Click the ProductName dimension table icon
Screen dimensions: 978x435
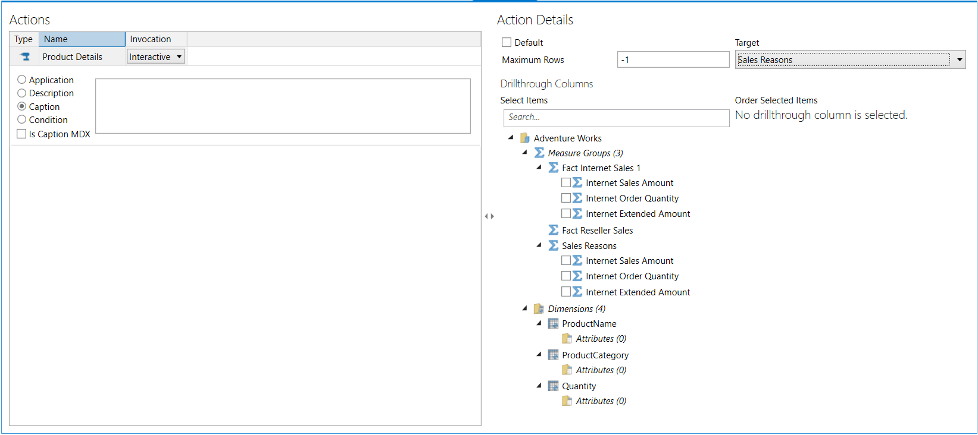click(553, 324)
